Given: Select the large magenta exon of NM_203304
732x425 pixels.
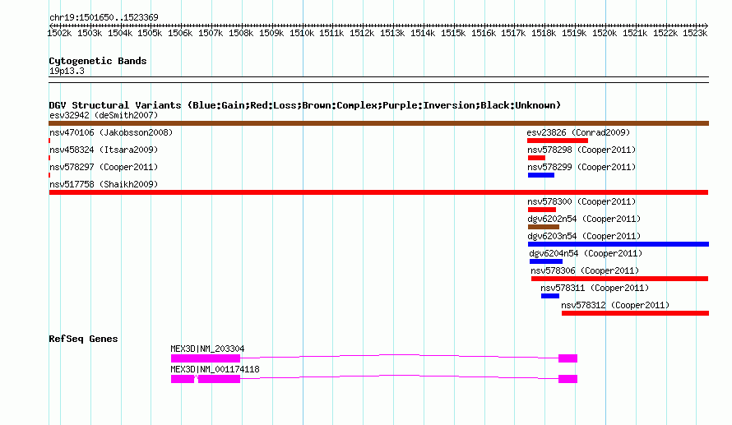Looking at the screenshot, I should click(206, 358).
